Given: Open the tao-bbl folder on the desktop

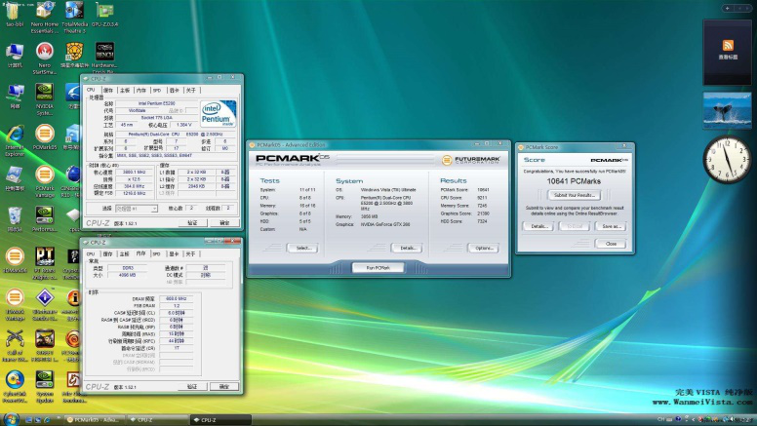Looking at the screenshot, I should [x=15, y=15].
